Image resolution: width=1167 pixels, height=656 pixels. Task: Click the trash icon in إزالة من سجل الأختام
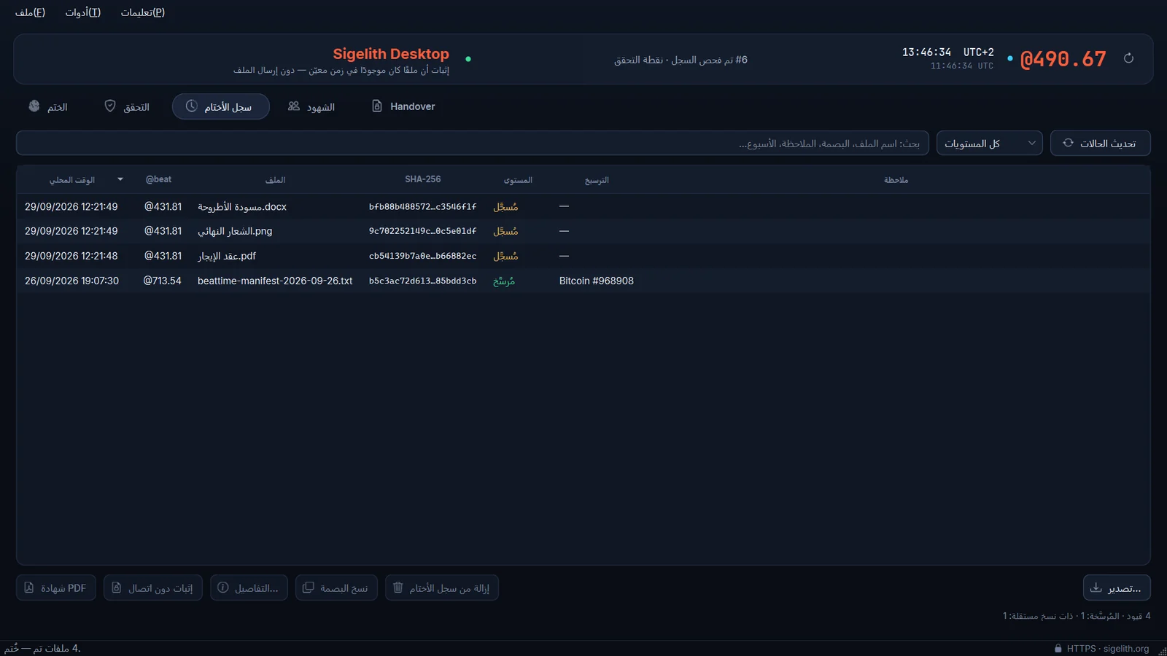click(x=398, y=587)
